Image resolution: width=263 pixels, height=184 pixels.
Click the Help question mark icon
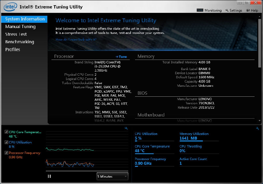tap(248, 11)
